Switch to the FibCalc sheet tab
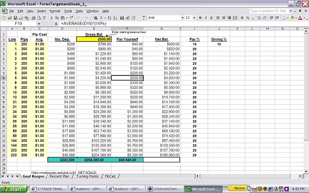This screenshot has height=193, width=309. (x=110, y=176)
